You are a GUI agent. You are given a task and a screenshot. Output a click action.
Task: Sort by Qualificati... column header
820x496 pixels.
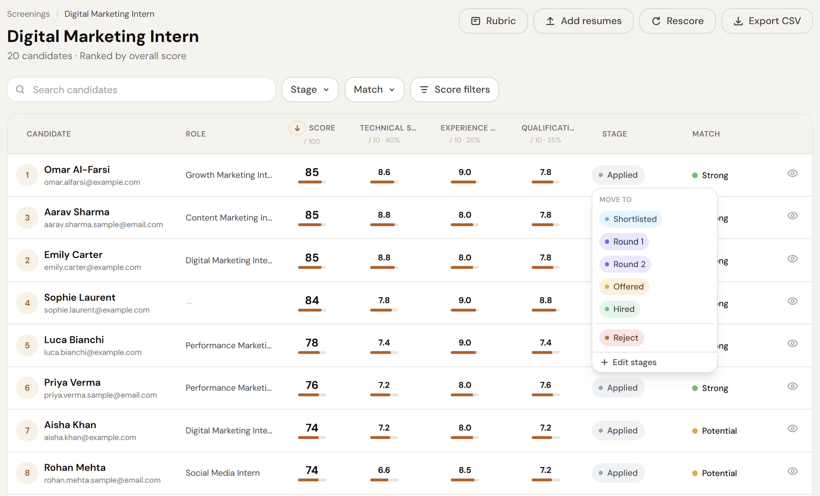(548, 128)
